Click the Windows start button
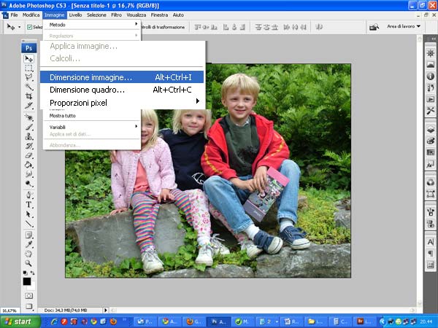 tap(19, 321)
